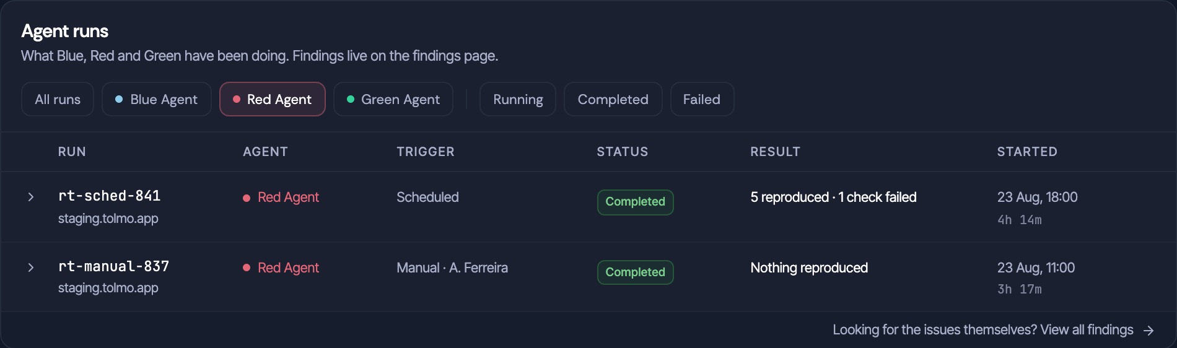Click staging.tolmo.app under rt-manual-837

108,288
